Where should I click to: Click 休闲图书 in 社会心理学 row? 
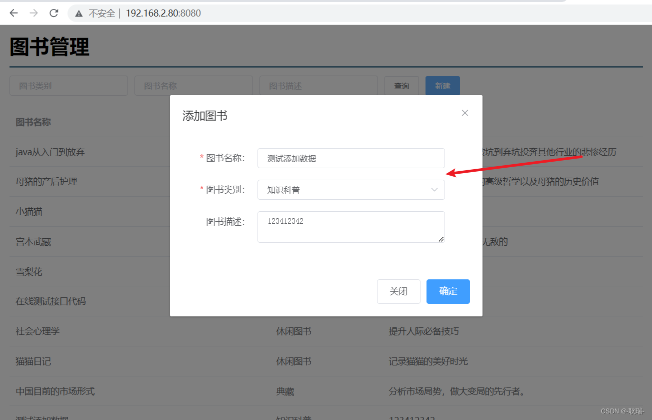[294, 331]
